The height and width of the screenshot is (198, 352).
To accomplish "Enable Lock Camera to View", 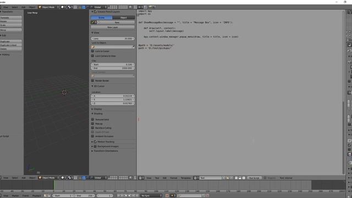I will click(x=92, y=56).
